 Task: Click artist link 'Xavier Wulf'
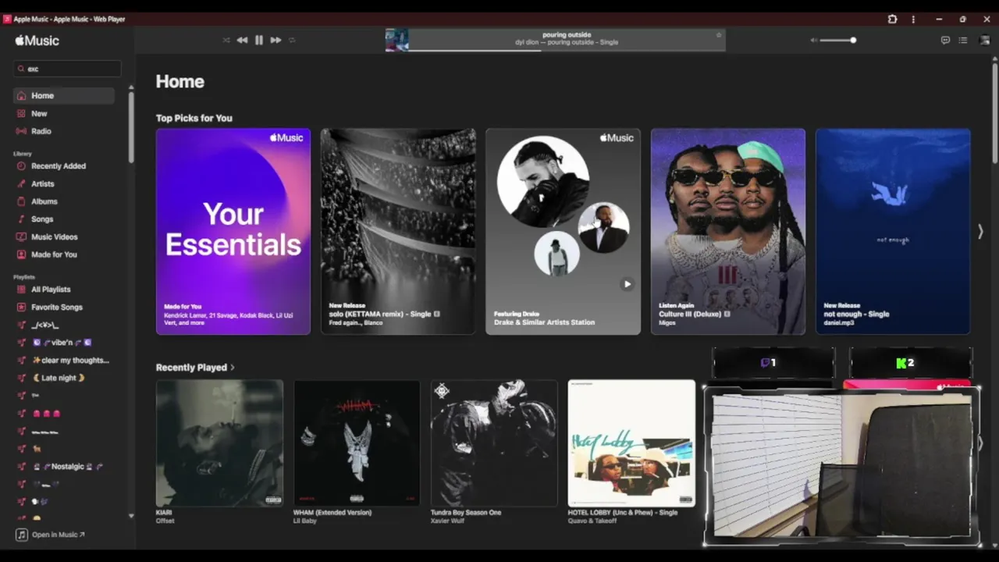tap(446, 521)
